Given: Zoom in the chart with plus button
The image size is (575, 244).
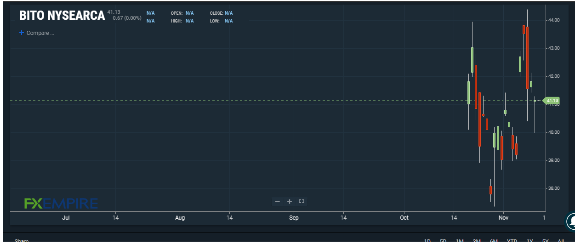Looking at the screenshot, I should click(x=290, y=201).
